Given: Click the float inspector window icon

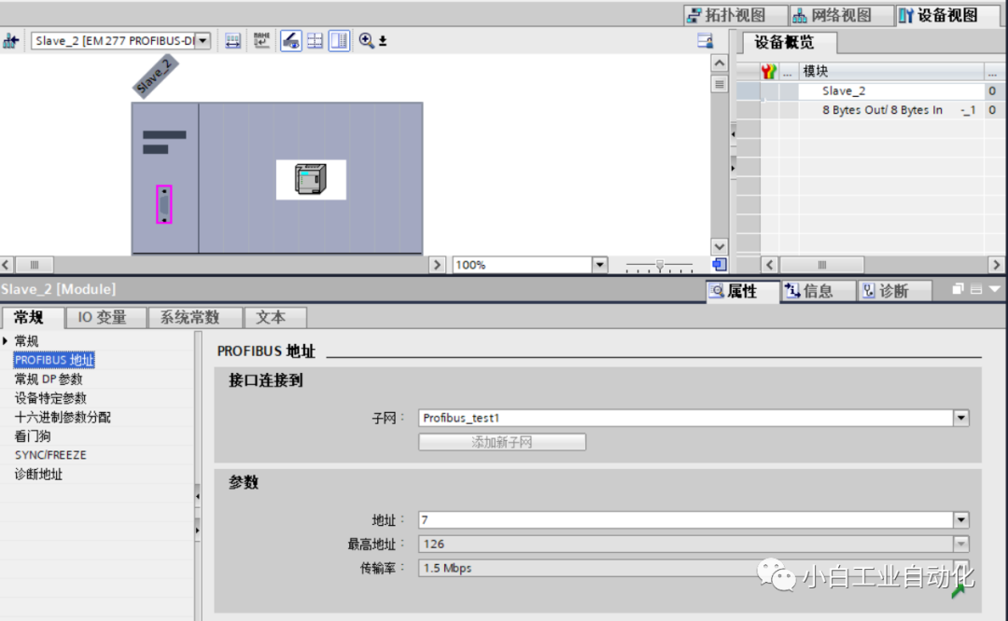Looking at the screenshot, I should click(958, 289).
